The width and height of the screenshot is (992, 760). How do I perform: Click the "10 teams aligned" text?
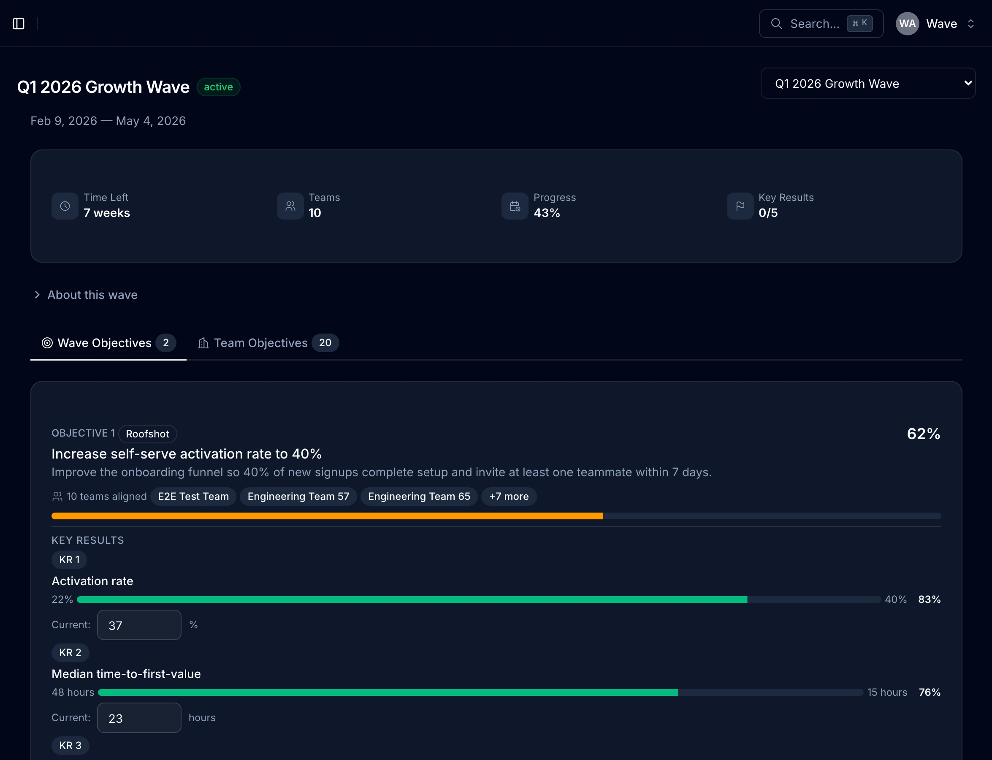coord(107,496)
